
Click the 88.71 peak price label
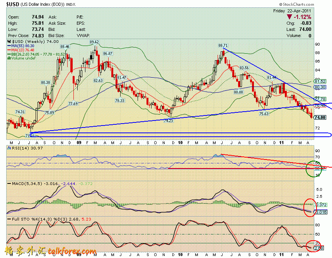click(223, 45)
